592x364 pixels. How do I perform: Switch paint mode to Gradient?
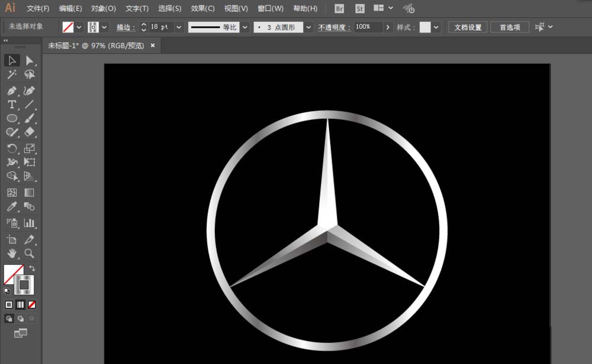(x=21, y=304)
